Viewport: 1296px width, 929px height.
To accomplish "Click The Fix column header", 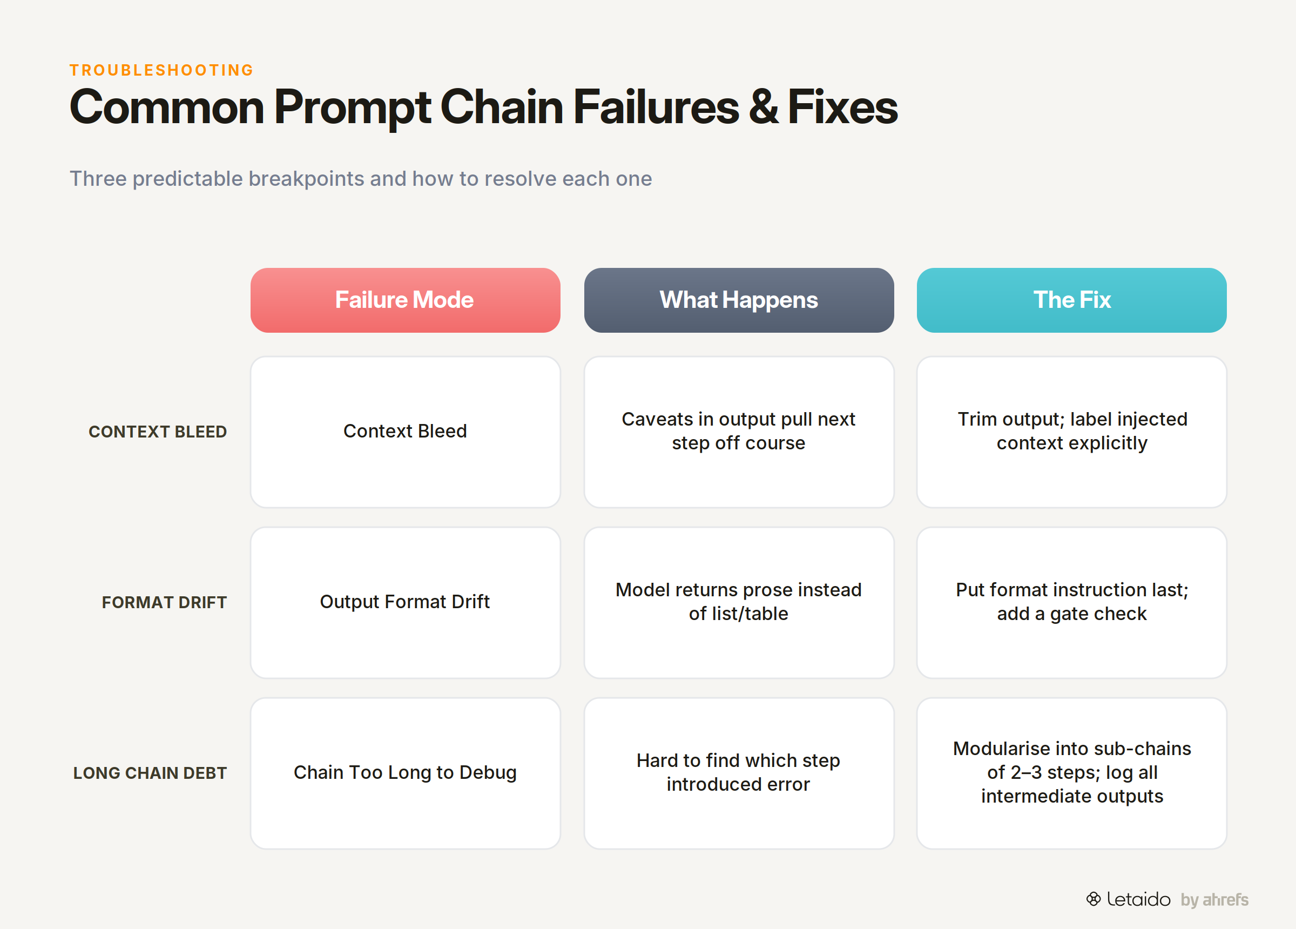I will (x=1071, y=300).
